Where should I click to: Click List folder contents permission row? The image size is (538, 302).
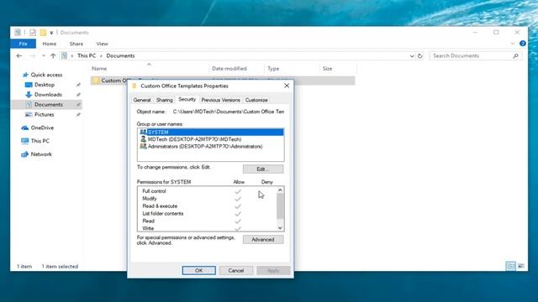pos(208,214)
